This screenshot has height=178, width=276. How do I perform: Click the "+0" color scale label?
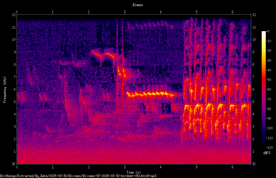click(x=268, y=31)
